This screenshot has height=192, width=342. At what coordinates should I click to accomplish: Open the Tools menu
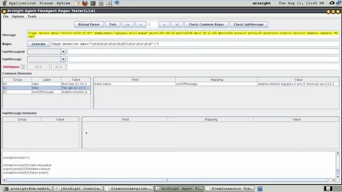(32, 17)
